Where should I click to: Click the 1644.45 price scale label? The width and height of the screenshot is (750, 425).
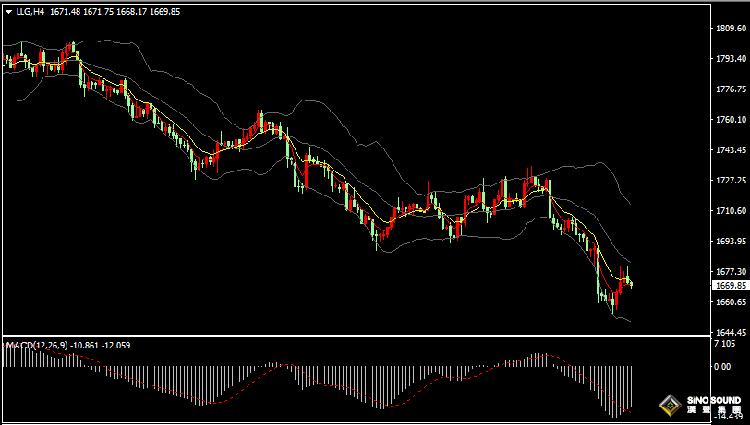tap(731, 332)
